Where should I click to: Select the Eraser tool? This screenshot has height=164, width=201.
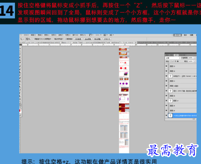click(20, 78)
